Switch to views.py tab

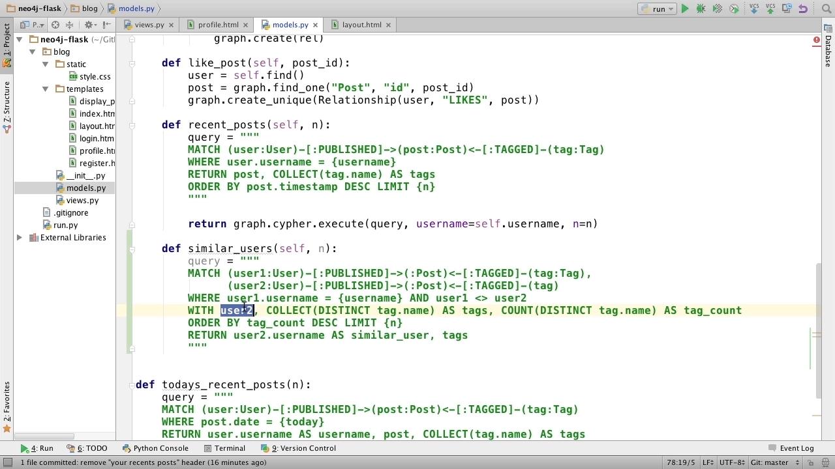(x=149, y=25)
